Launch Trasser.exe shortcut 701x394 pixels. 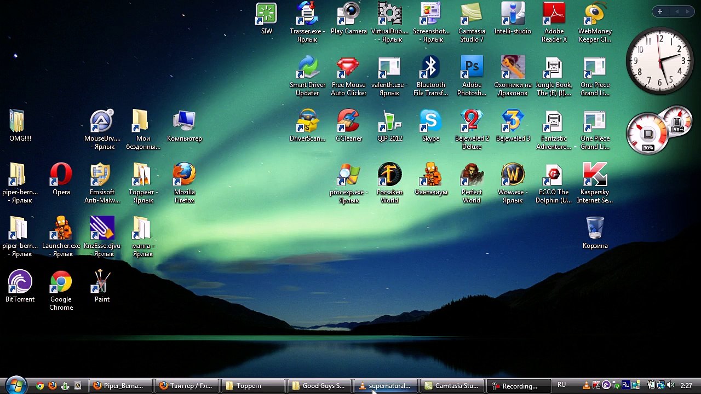pos(307,22)
